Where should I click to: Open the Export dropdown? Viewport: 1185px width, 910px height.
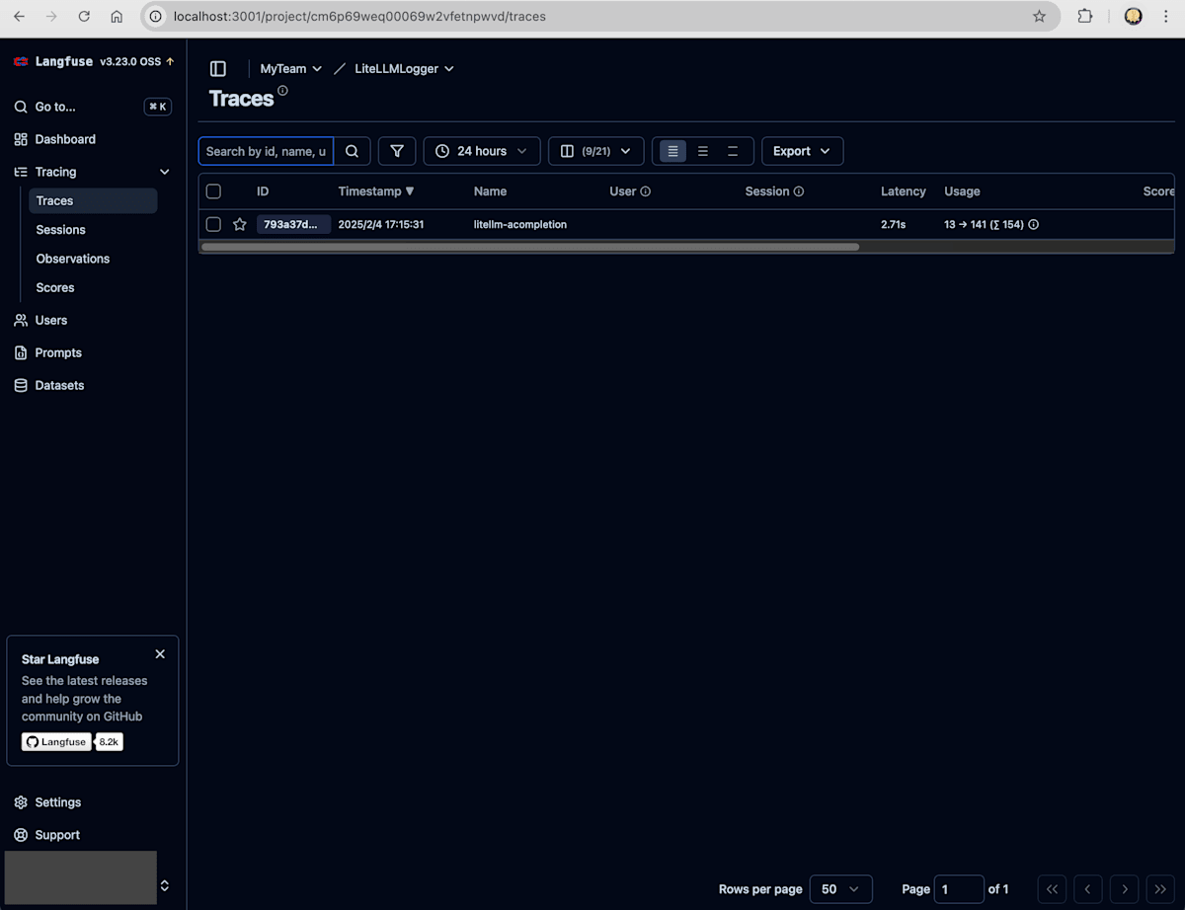click(x=802, y=151)
